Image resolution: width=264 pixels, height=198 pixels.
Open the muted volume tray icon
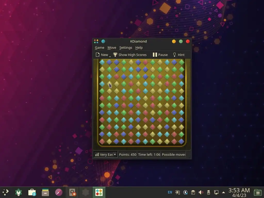[x=201, y=192]
